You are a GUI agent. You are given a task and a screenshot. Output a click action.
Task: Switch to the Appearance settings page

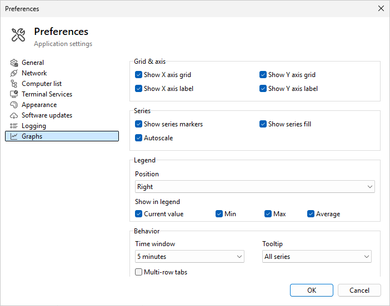[x=39, y=105]
